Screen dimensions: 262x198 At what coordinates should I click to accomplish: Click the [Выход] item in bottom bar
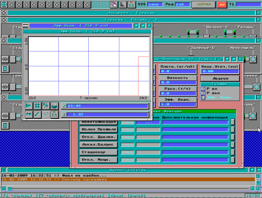(136, 195)
